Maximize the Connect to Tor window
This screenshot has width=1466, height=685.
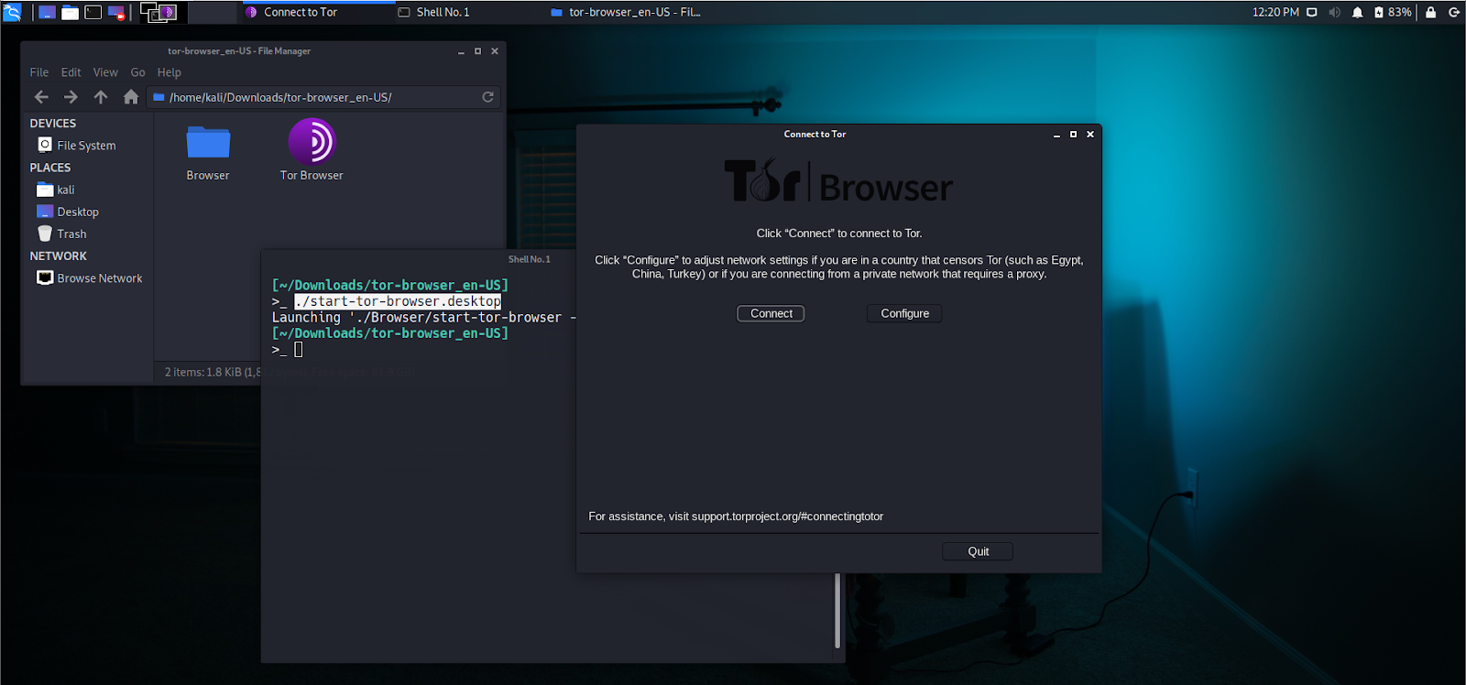(1073, 135)
